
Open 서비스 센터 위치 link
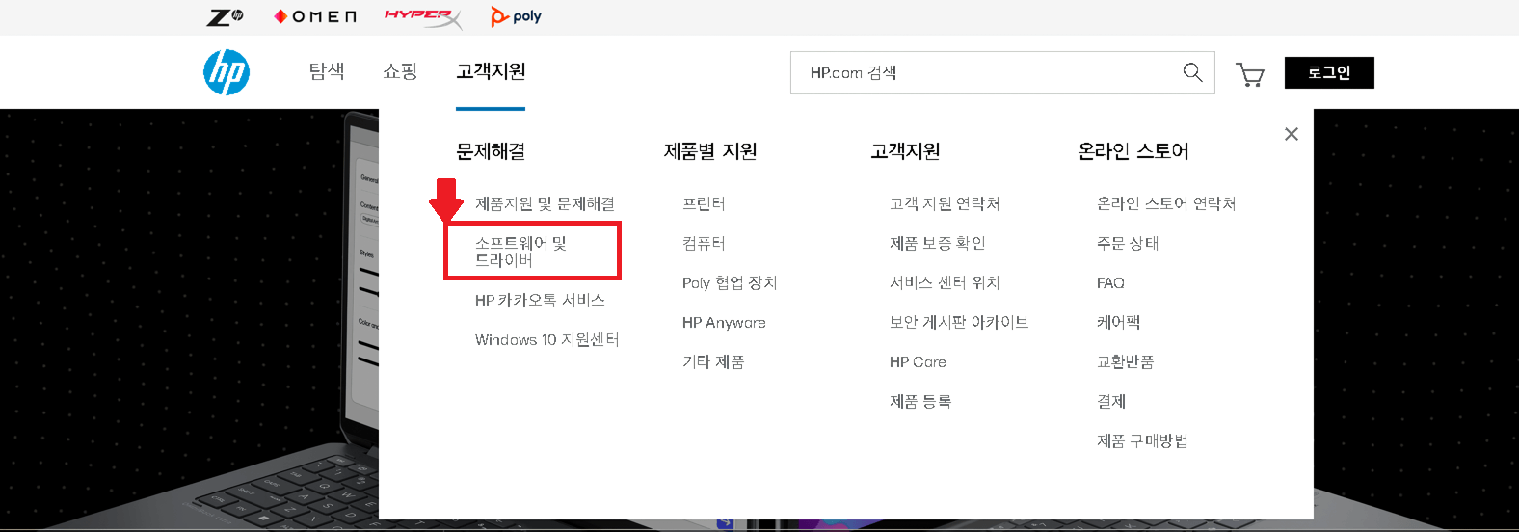point(945,282)
